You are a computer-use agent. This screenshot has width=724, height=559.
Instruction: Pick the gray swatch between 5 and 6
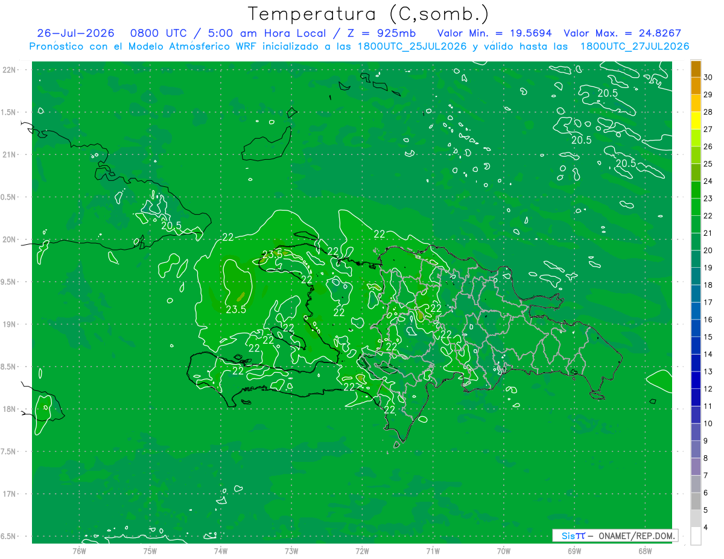pos(696,501)
